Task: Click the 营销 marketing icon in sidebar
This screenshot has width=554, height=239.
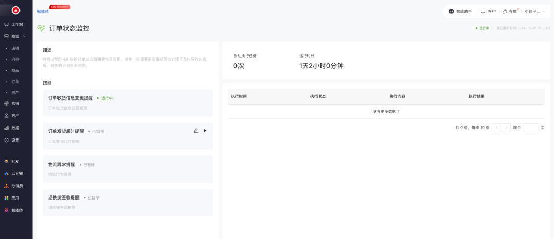Action: click(6, 103)
